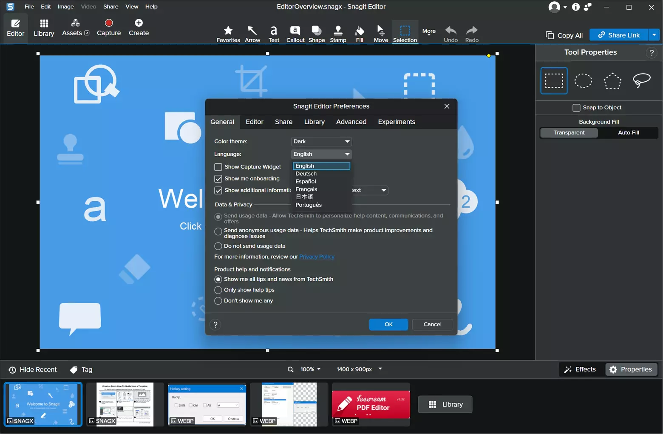This screenshot has width=663, height=434.
Task: Select Only show help tips
Action: tap(218, 290)
